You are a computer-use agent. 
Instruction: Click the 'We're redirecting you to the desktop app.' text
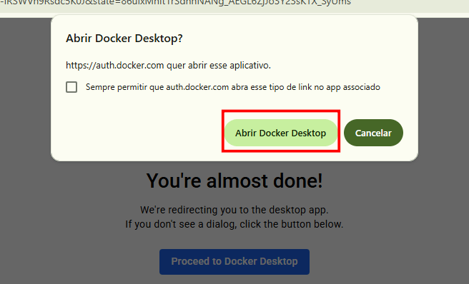[234, 210]
